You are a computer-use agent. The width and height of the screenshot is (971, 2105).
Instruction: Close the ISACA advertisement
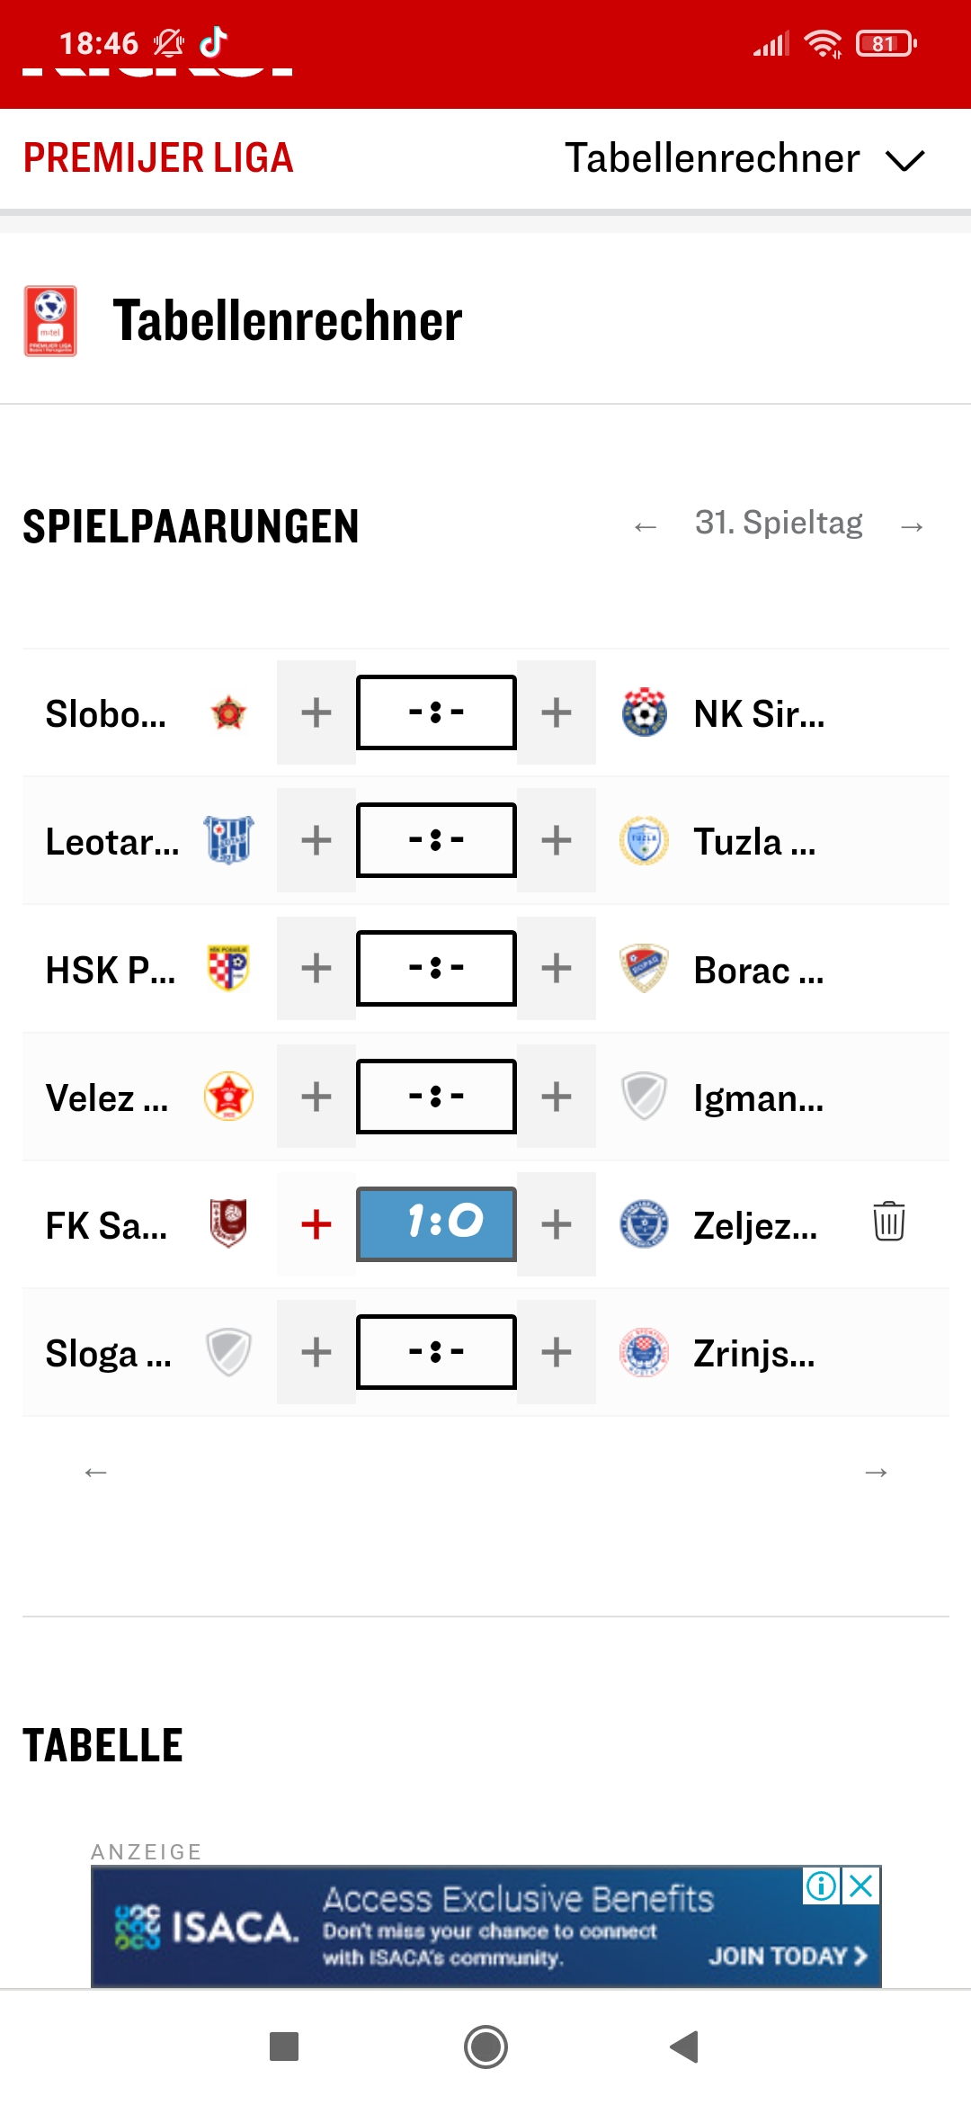[861, 1886]
